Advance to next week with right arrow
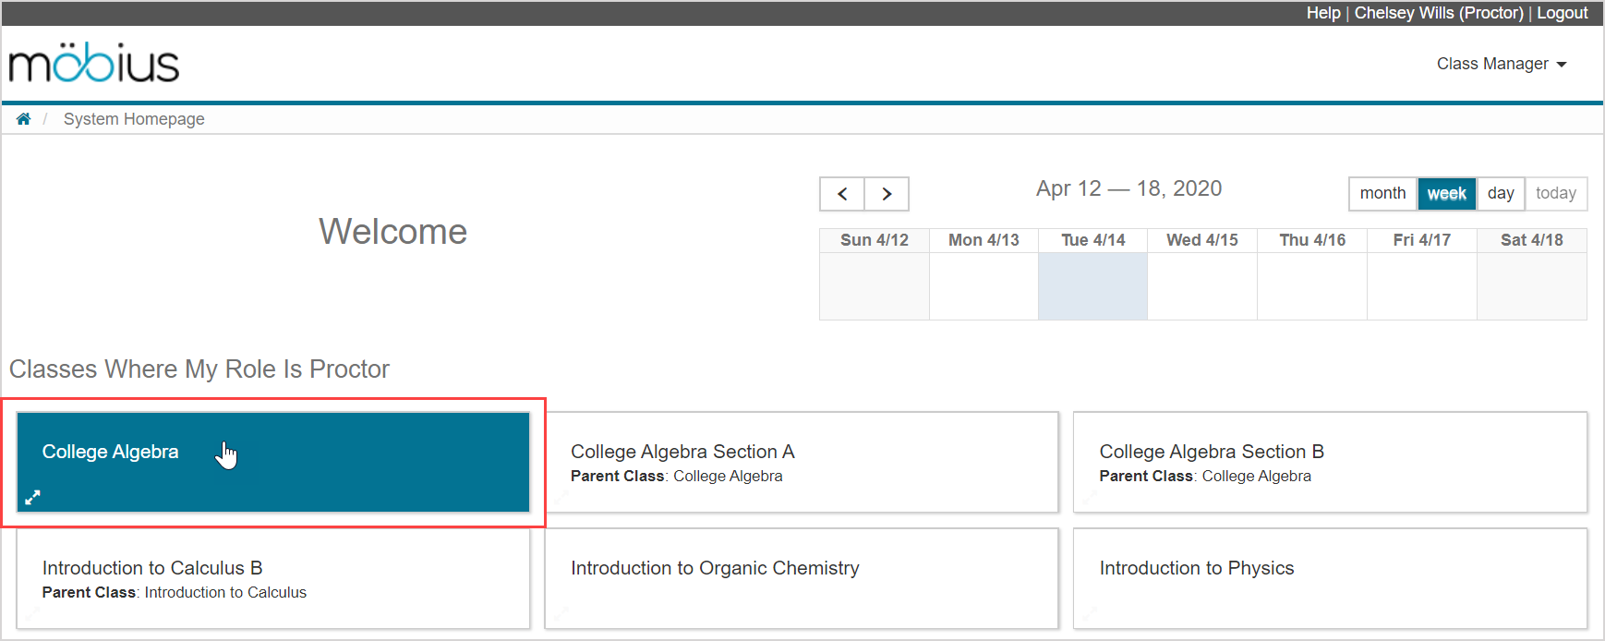Image resolution: width=1605 pixels, height=641 pixels. coord(887,194)
